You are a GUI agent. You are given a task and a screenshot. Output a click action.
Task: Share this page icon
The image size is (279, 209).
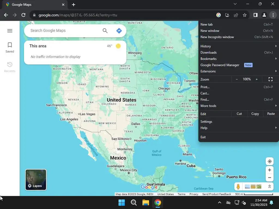[x=236, y=15]
